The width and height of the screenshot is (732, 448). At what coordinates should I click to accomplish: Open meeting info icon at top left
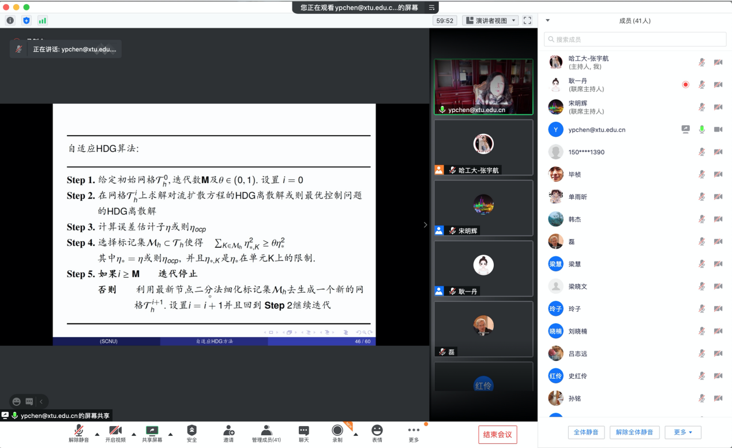[10, 20]
